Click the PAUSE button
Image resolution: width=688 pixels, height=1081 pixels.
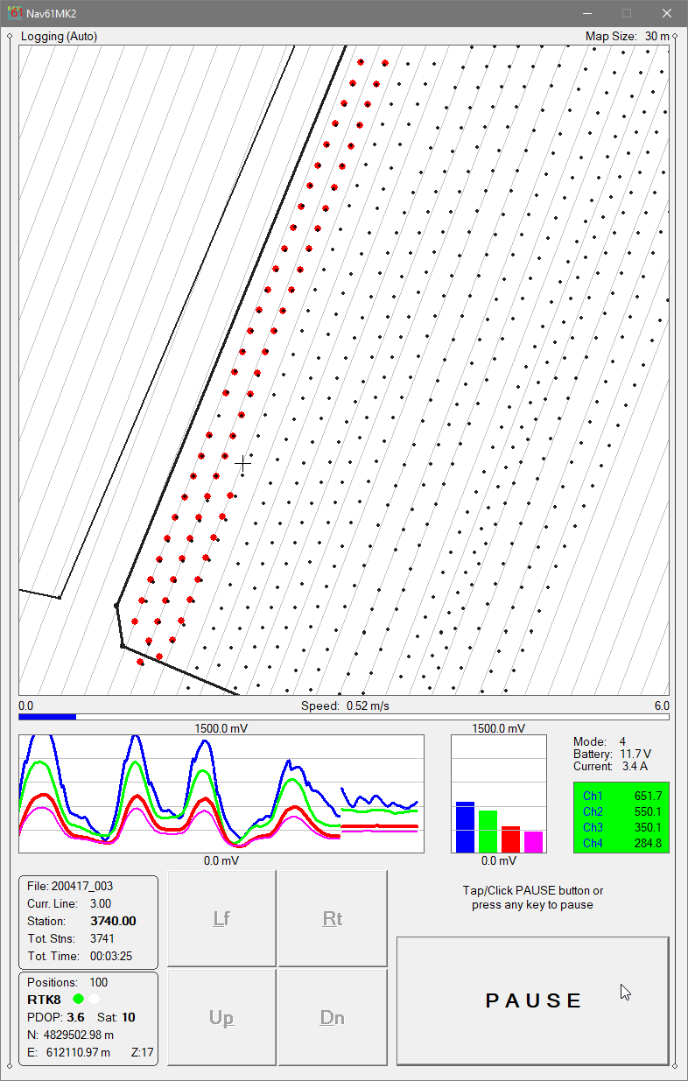coord(533,1000)
